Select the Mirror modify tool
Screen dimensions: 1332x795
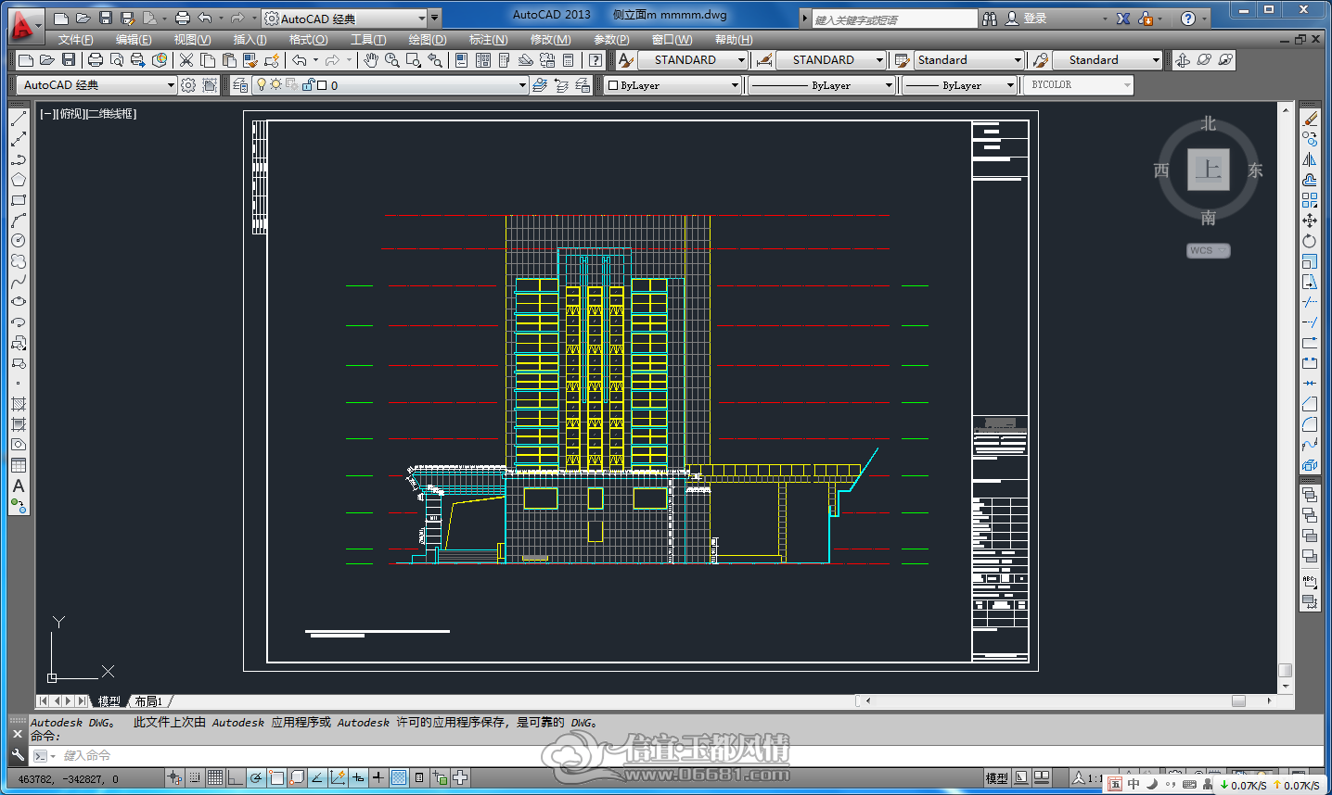[1310, 159]
